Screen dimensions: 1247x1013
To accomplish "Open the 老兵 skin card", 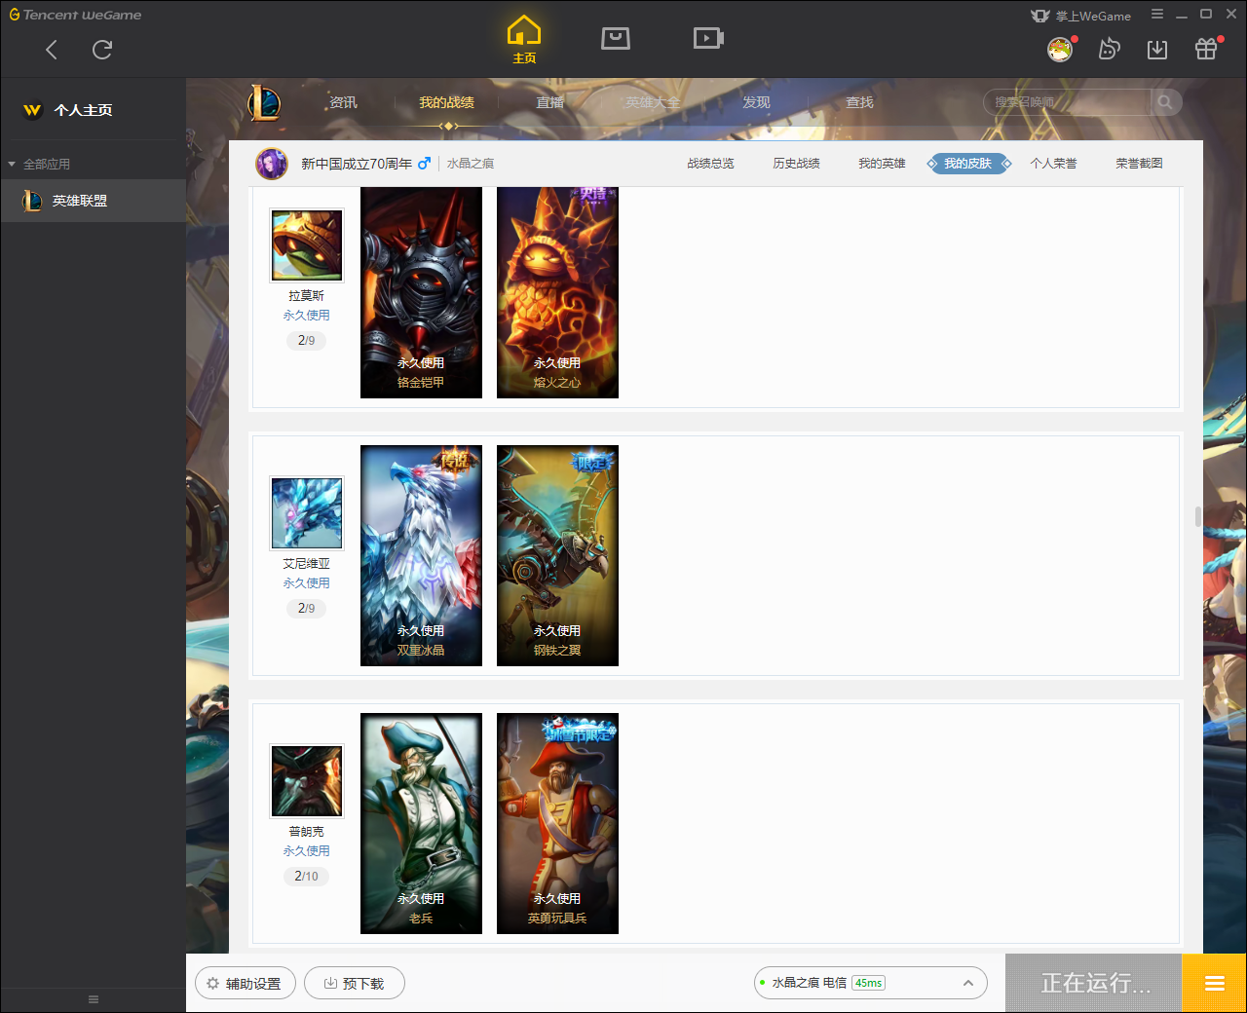I will point(421,823).
